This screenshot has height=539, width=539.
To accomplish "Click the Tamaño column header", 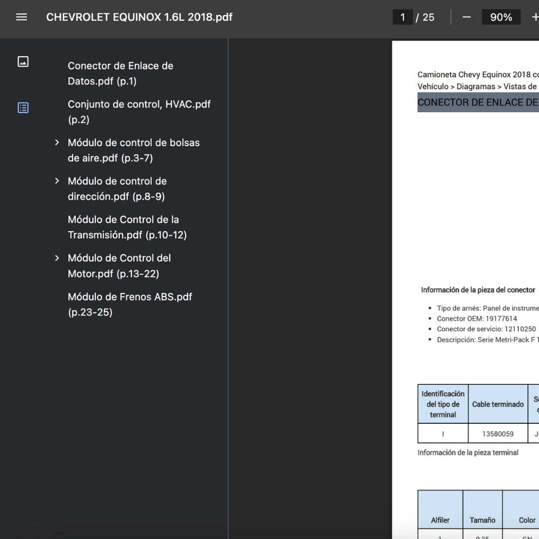I will pyautogui.click(x=482, y=520).
